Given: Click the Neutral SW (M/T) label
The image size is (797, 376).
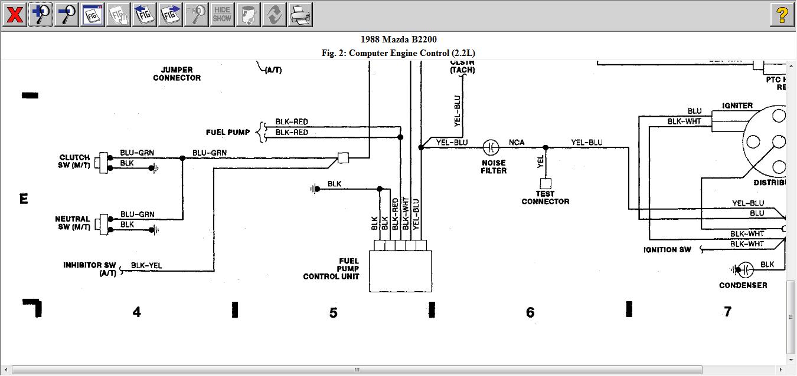Looking at the screenshot, I should [73, 223].
